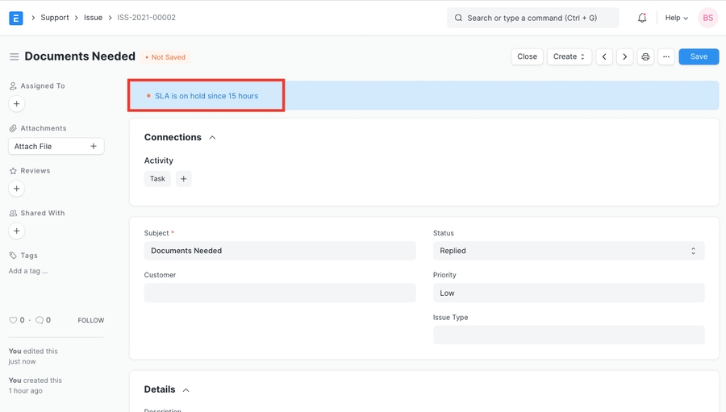Toggle the sidebar hamburger menu icon
Image resolution: width=726 pixels, height=412 pixels.
point(14,57)
